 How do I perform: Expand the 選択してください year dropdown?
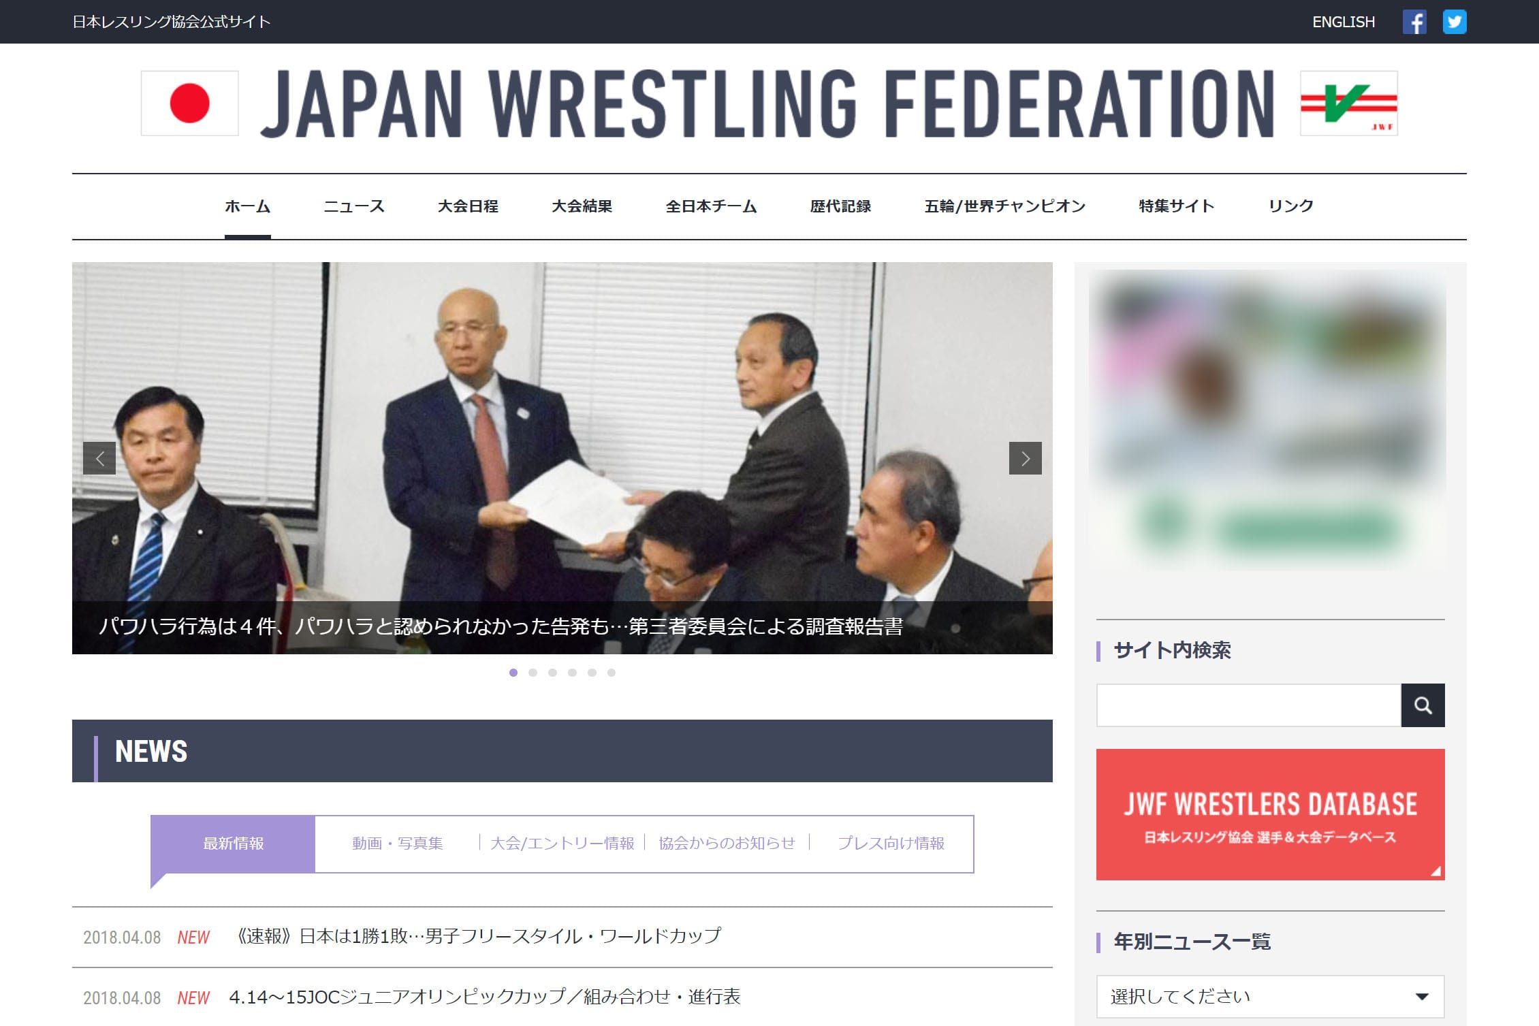pos(1270,997)
